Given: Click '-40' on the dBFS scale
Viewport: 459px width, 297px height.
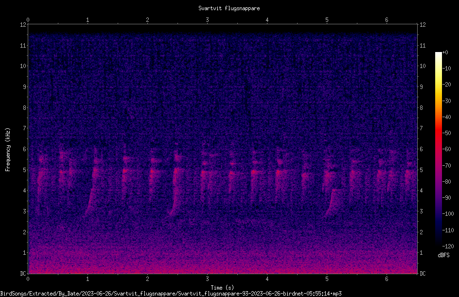Looking at the screenshot, I should [x=446, y=117].
